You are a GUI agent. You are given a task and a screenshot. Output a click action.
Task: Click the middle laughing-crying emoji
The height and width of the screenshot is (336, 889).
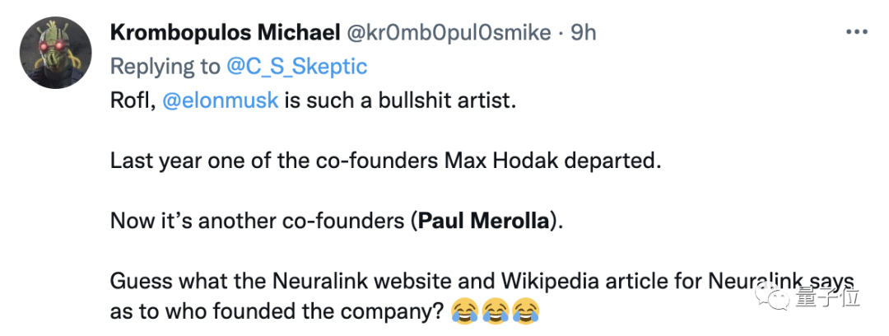495,312
